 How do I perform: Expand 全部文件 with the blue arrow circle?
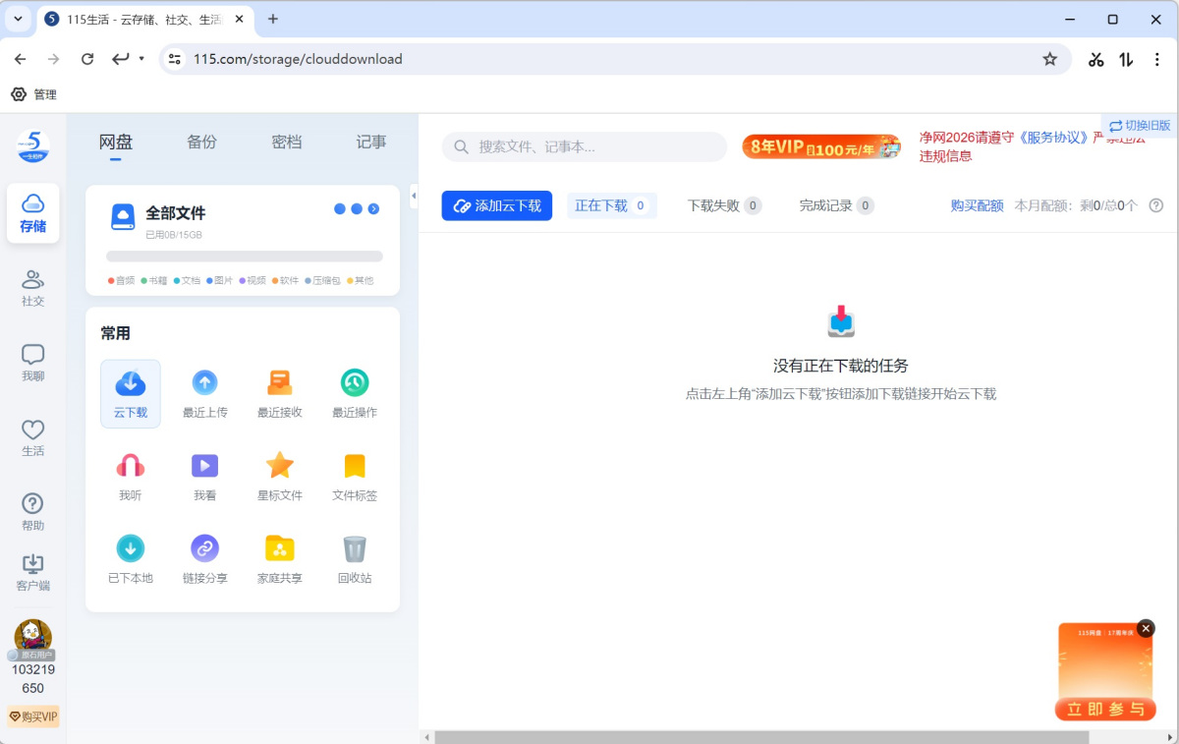point(373,208)
